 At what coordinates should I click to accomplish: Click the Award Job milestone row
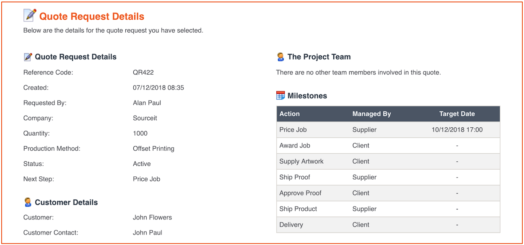point(388,146)
